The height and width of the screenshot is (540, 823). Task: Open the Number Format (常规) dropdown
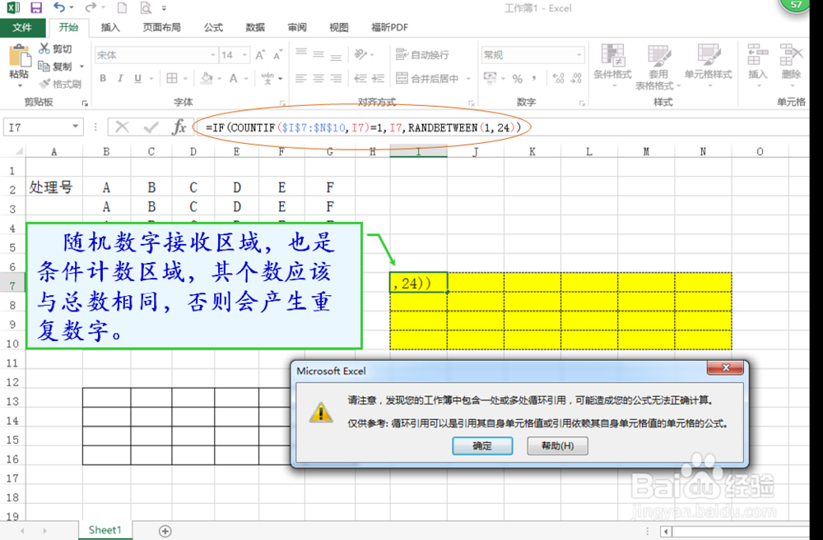580,53
